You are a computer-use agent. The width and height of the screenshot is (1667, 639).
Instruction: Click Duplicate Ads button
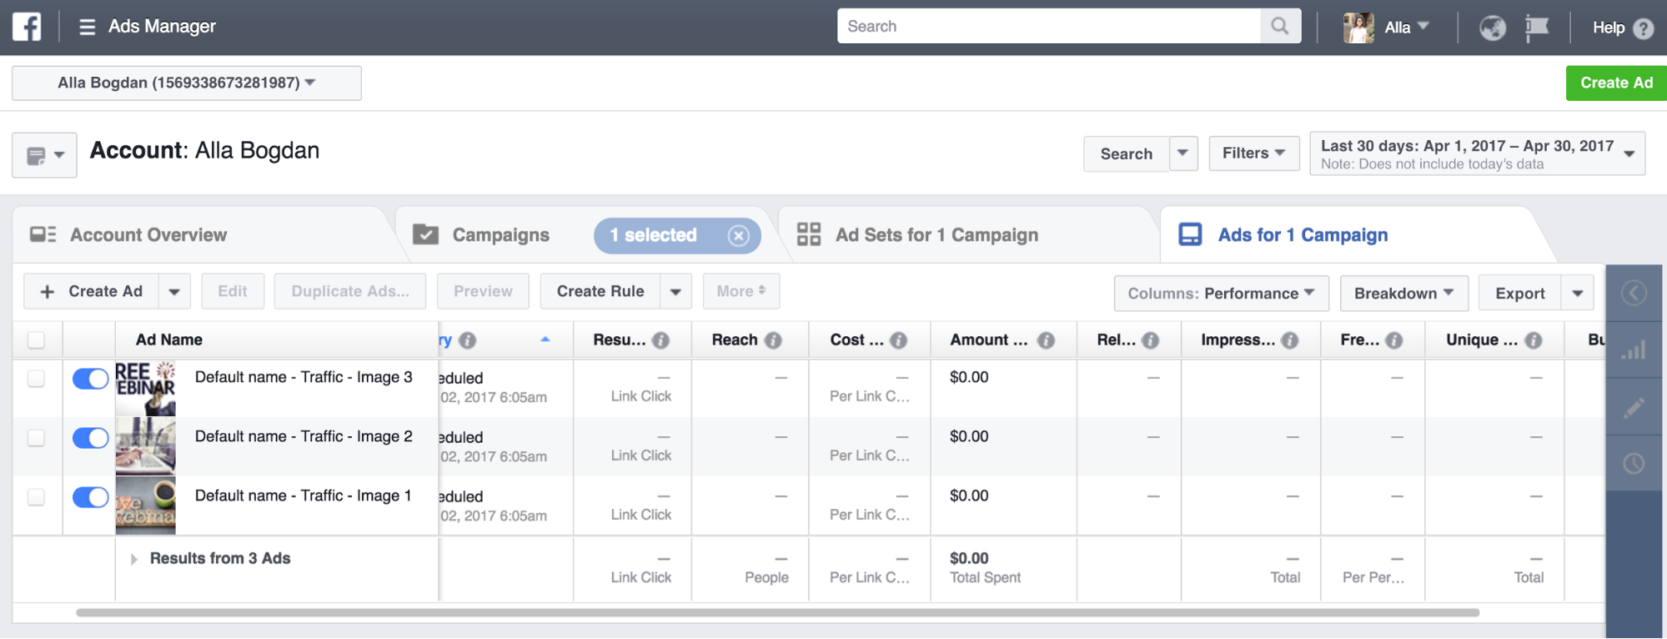(x=350, y=291)
